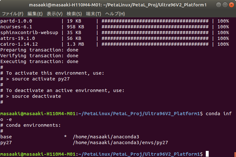Viewport: 236px width, 157px height.
Task: Open the 端末(T) menu
Action: point(94,14)
